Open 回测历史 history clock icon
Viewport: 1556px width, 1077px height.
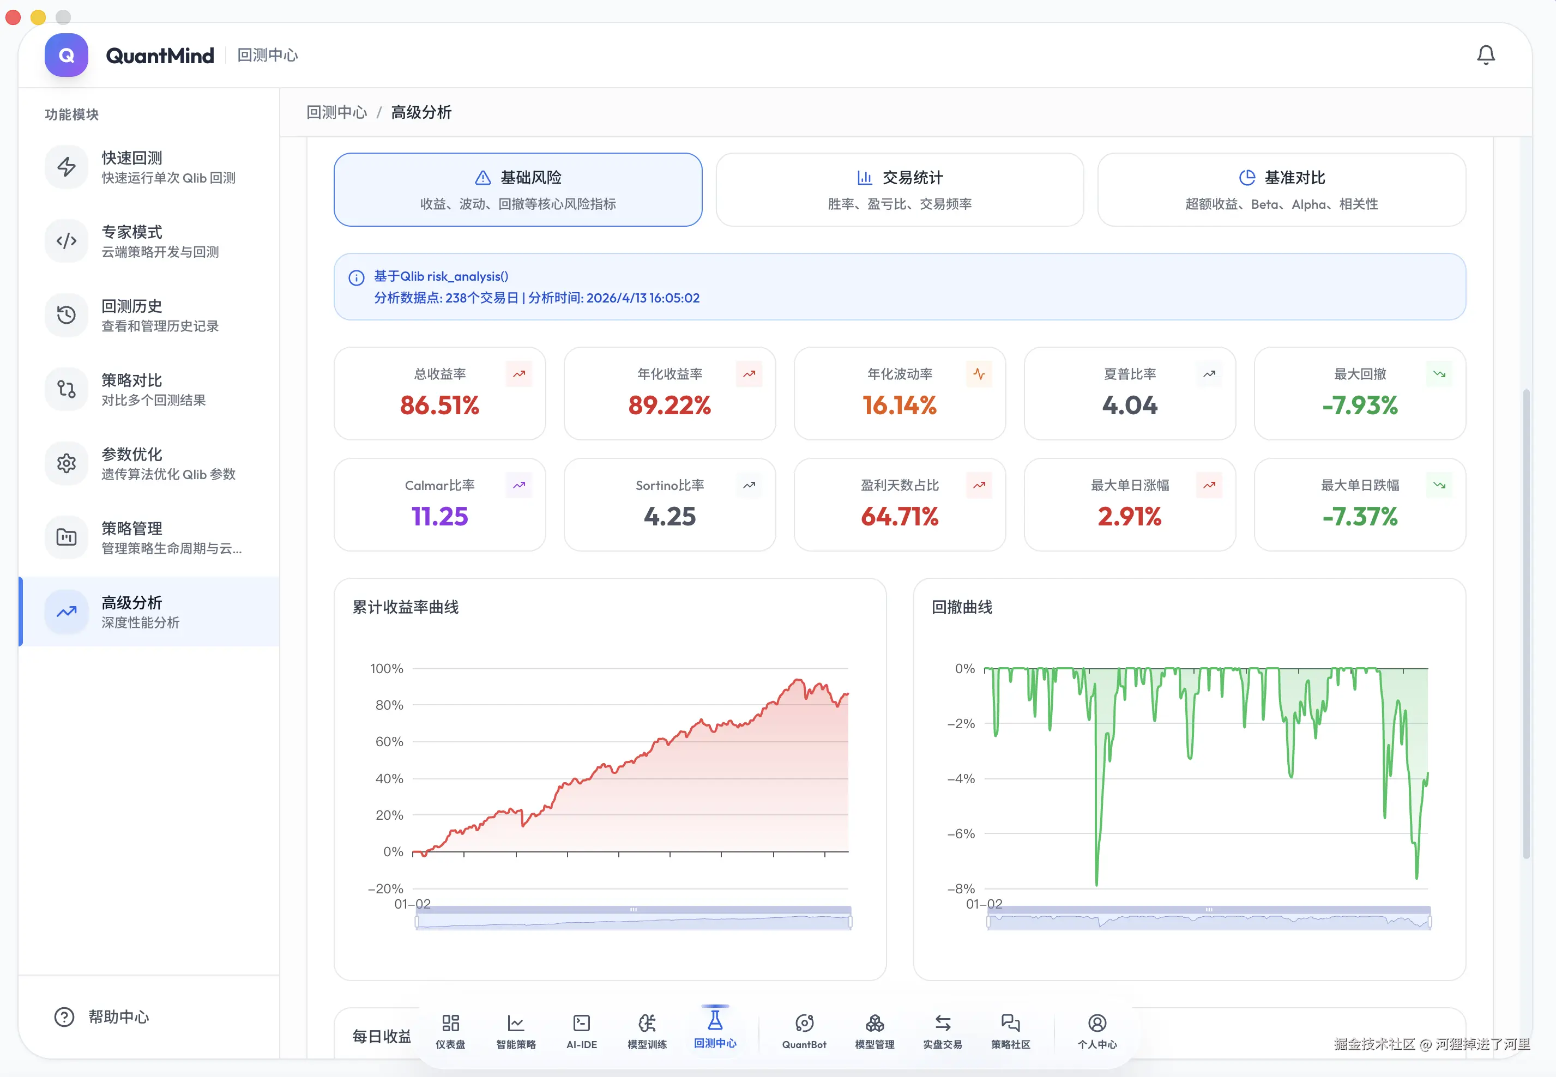click(x=66, y=315)
